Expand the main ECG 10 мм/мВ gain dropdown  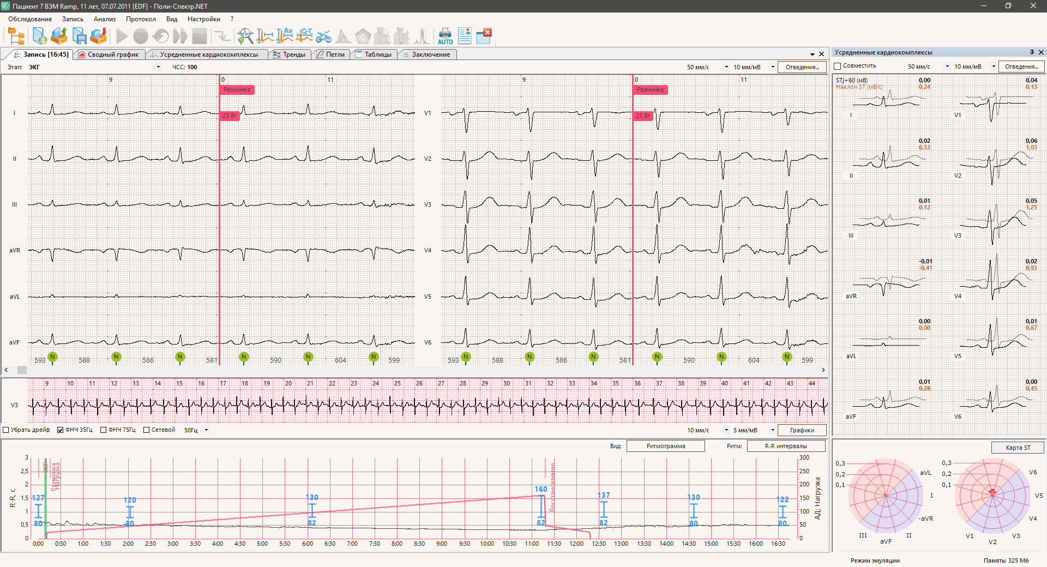point(773,67)
